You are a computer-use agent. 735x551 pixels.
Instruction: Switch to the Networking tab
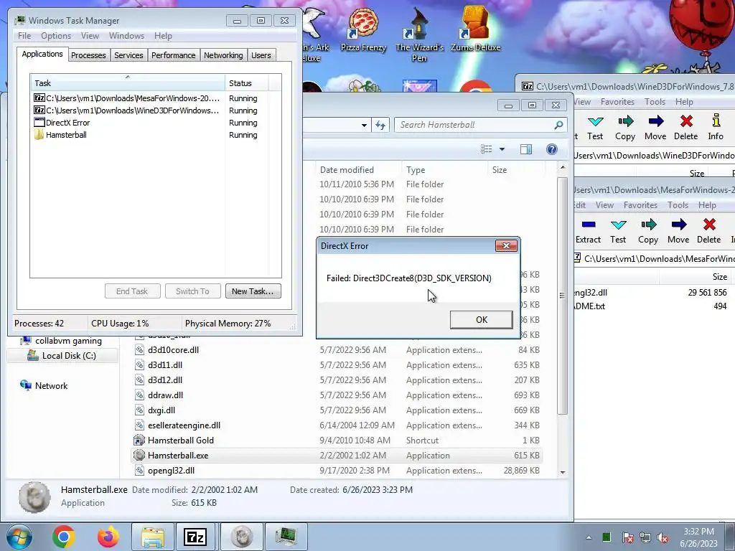tap(223, 55)
